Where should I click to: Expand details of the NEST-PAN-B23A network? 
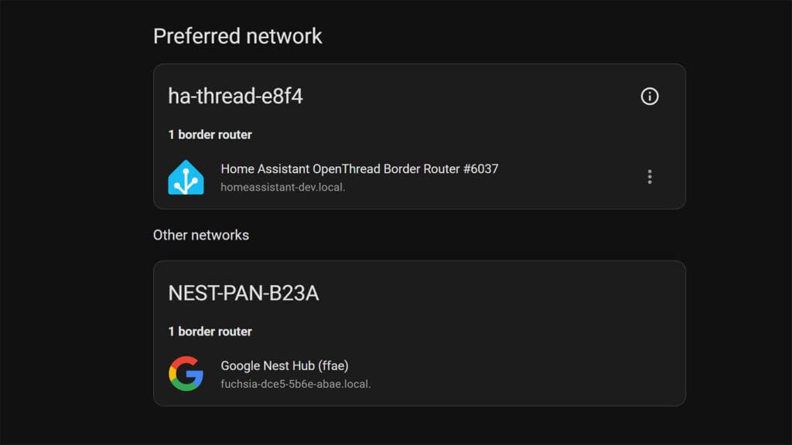[244, 293]
